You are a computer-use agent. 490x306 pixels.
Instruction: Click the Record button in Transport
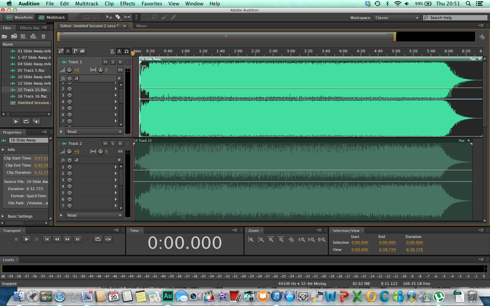(88, 239)
